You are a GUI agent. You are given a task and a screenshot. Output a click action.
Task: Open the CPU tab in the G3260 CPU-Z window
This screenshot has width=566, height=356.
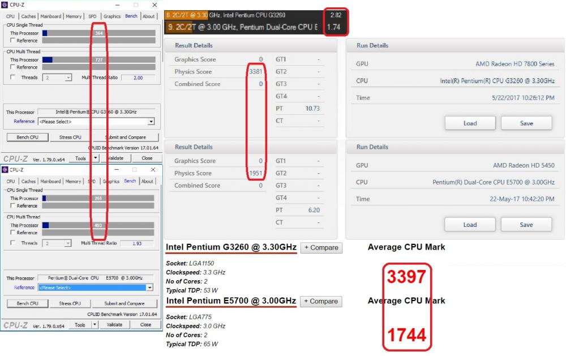pyautogui.click(x=10, y=16)
